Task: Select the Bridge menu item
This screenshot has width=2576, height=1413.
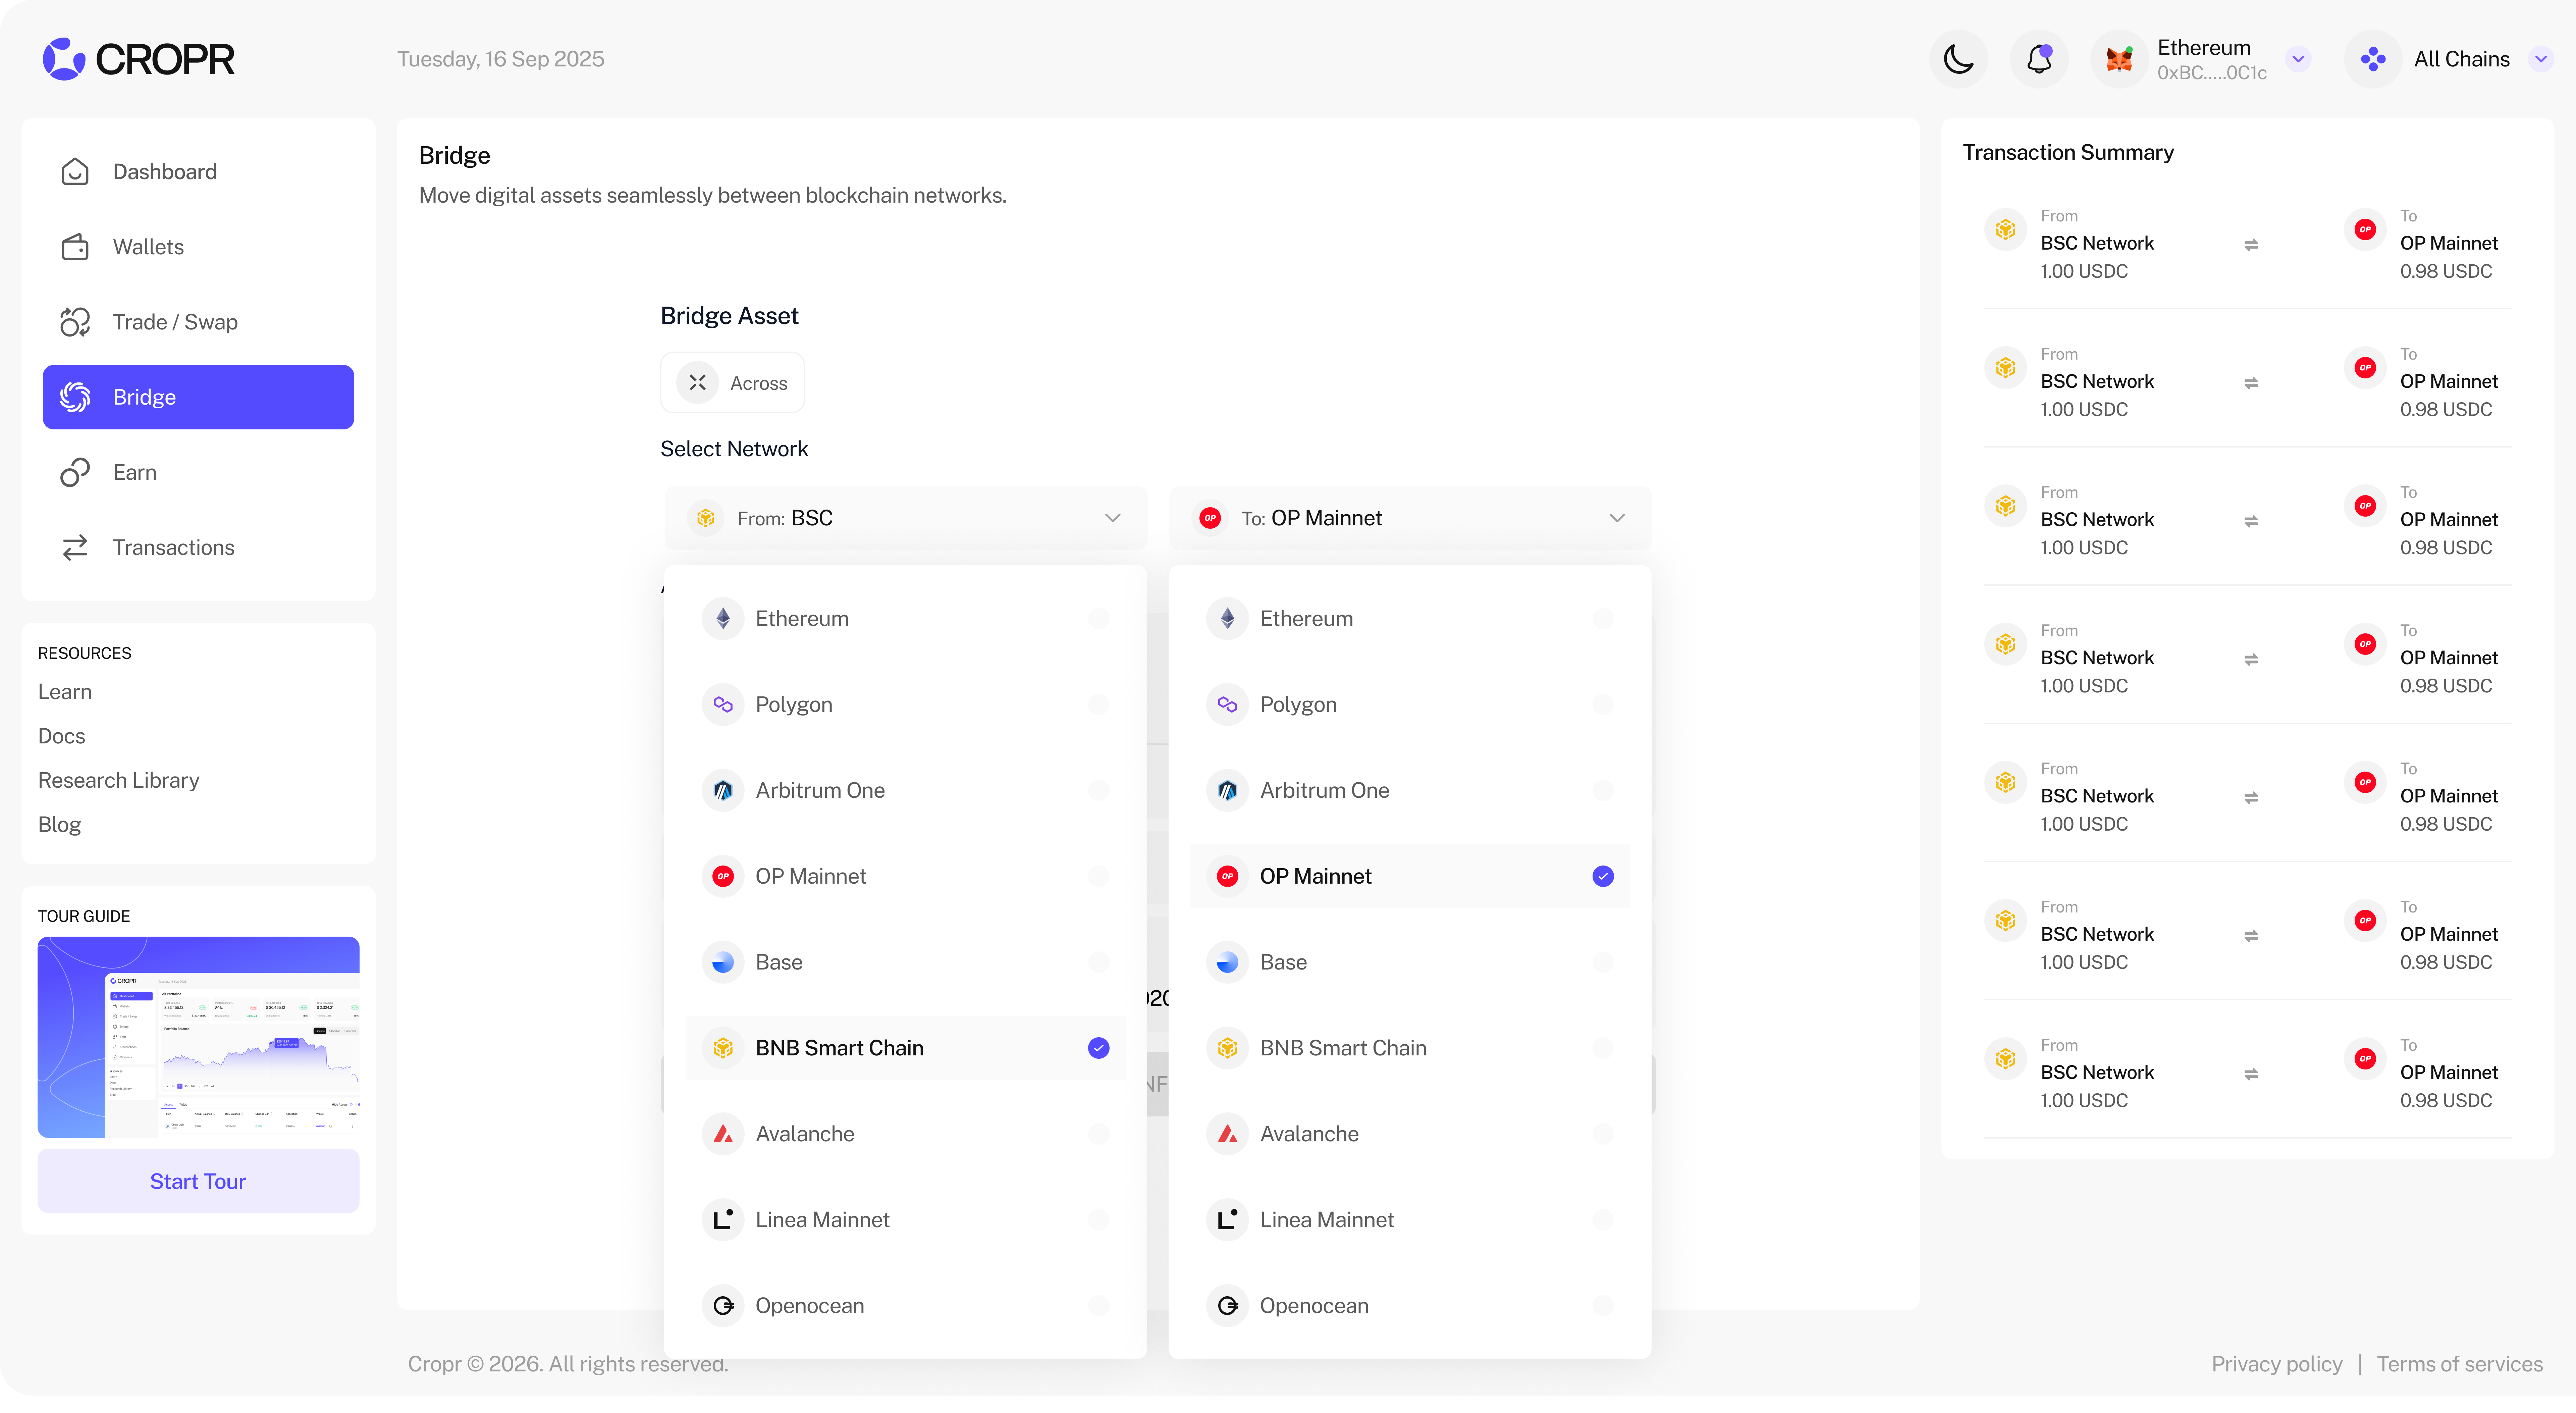Action: coord(198,397)
